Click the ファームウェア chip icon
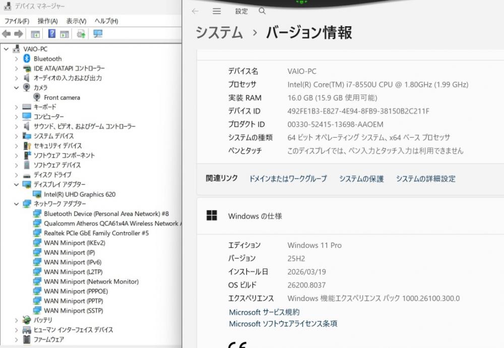504x348 pixels. pos(27,339)
